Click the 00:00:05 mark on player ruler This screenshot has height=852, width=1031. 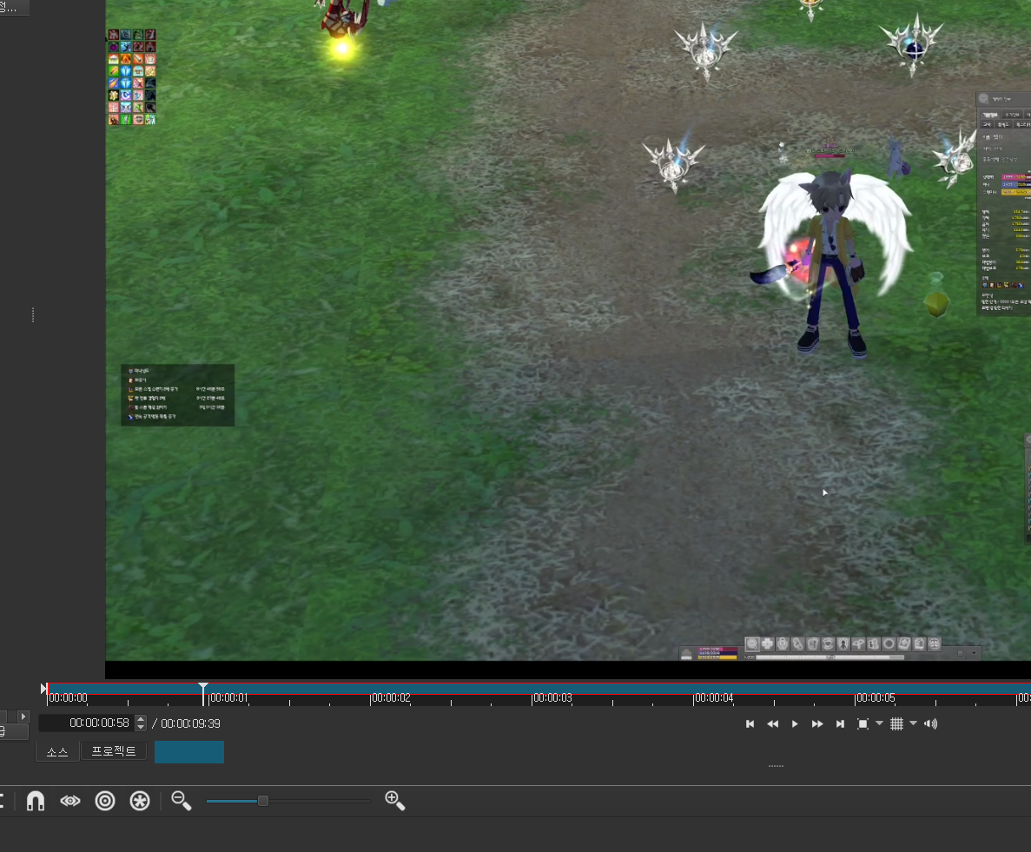(876, 697)
